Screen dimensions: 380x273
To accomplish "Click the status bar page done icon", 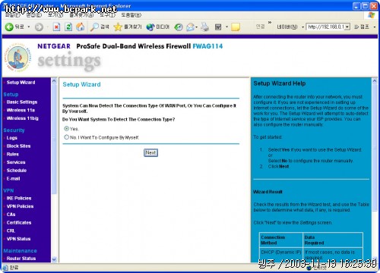I will pos(5,268).
